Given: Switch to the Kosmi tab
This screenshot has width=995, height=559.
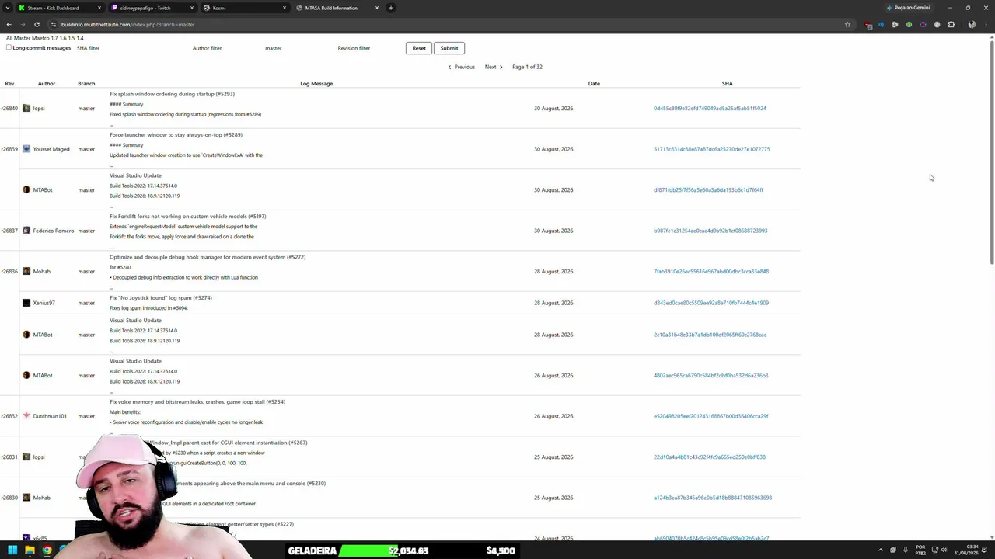Looking at the screenshot, I should pos(244,8).
